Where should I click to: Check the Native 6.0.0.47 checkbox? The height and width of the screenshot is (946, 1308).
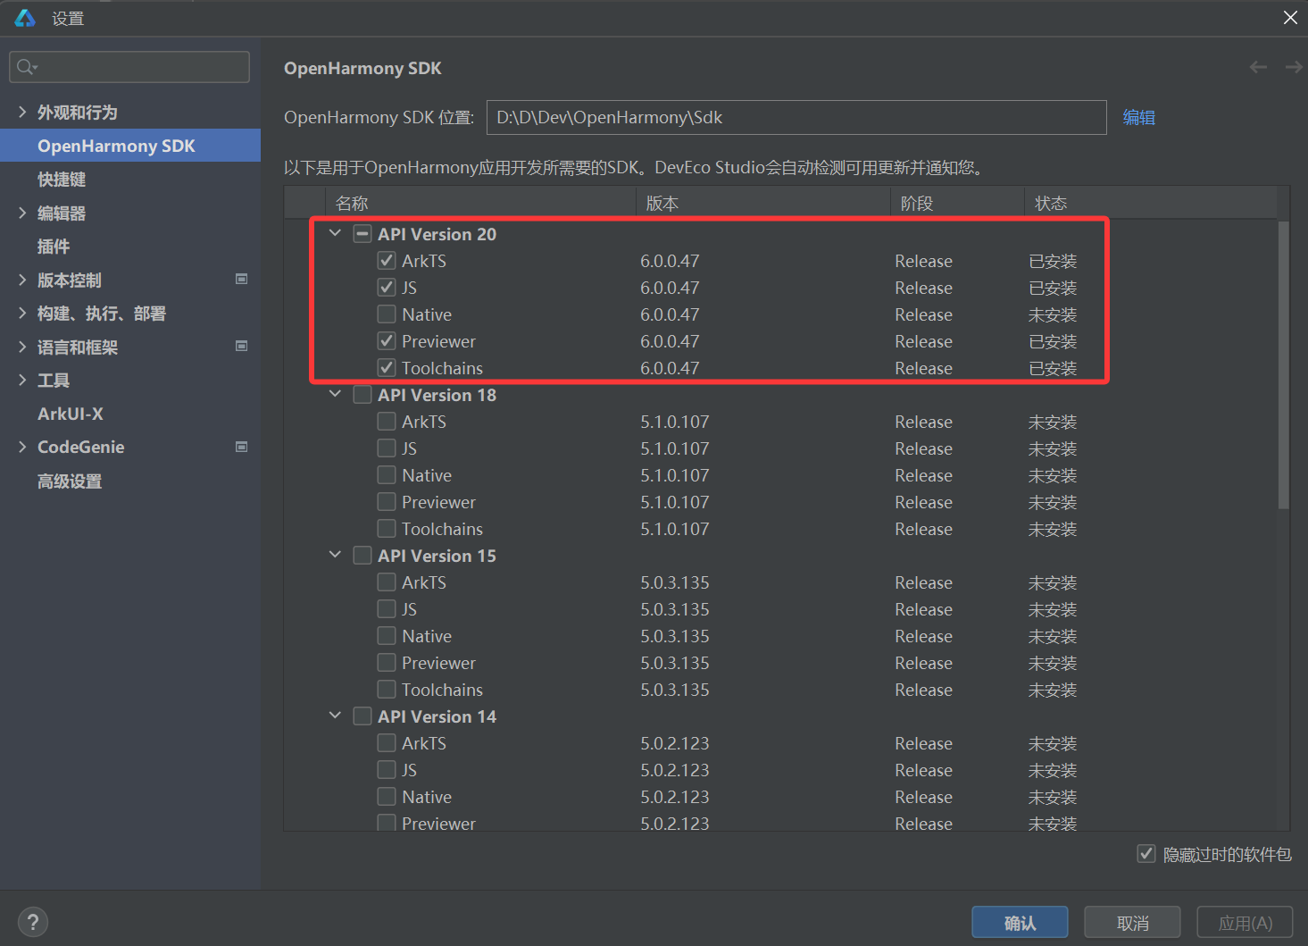pyautogui.click(x=387, y=314)
